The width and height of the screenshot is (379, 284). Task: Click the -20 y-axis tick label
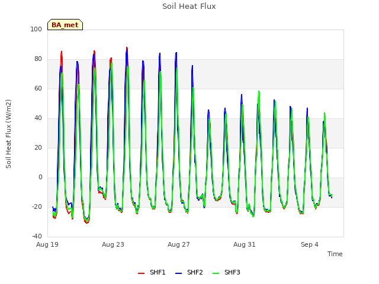[37, 206]
